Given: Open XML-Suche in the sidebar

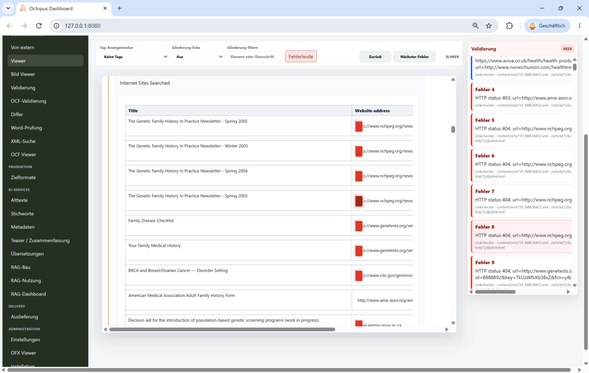Looking at the screenshot, I should click(x=45, y=141).
